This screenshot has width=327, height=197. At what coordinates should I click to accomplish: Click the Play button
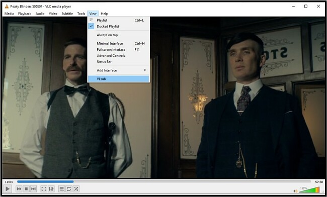click(8, 189)
